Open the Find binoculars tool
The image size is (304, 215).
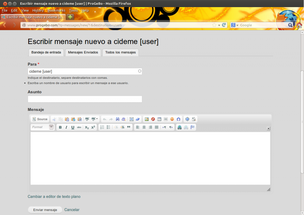(118, 119)
